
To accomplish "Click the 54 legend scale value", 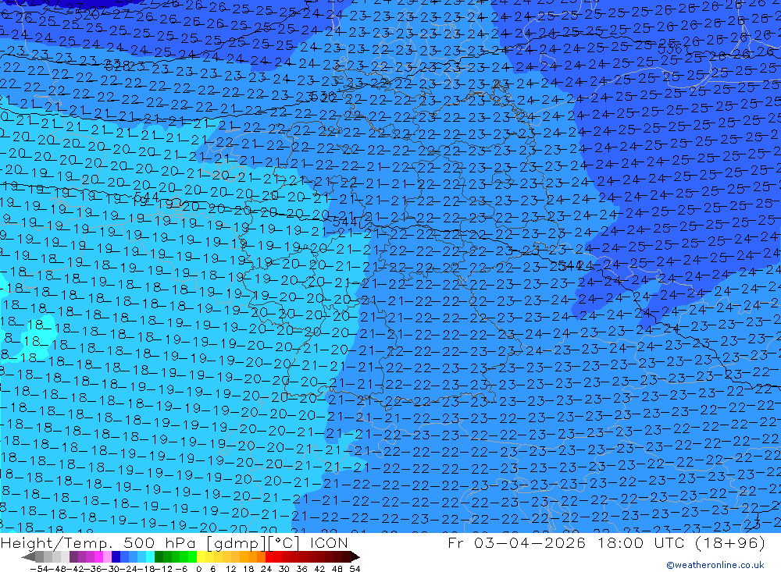I will [x=355, y=569].
